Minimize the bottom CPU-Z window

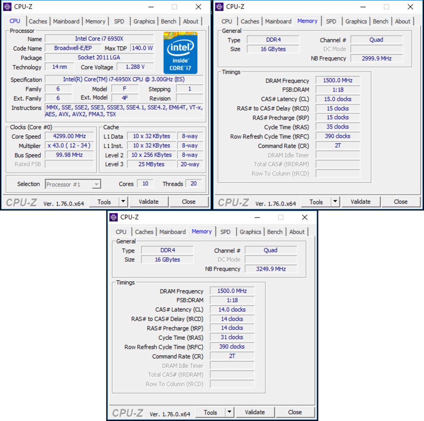(x=258, y=217)
